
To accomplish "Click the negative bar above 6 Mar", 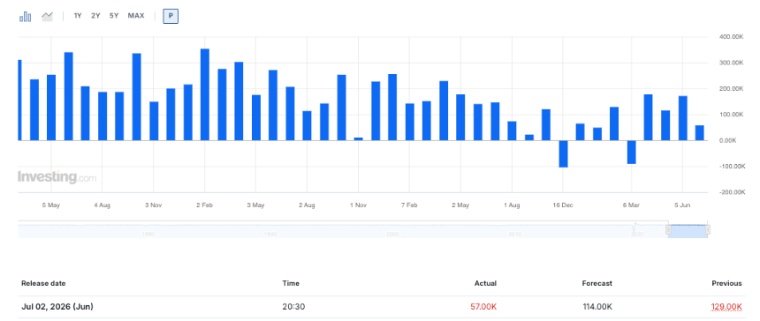I will pyautogui.click(x=631, y=153).
